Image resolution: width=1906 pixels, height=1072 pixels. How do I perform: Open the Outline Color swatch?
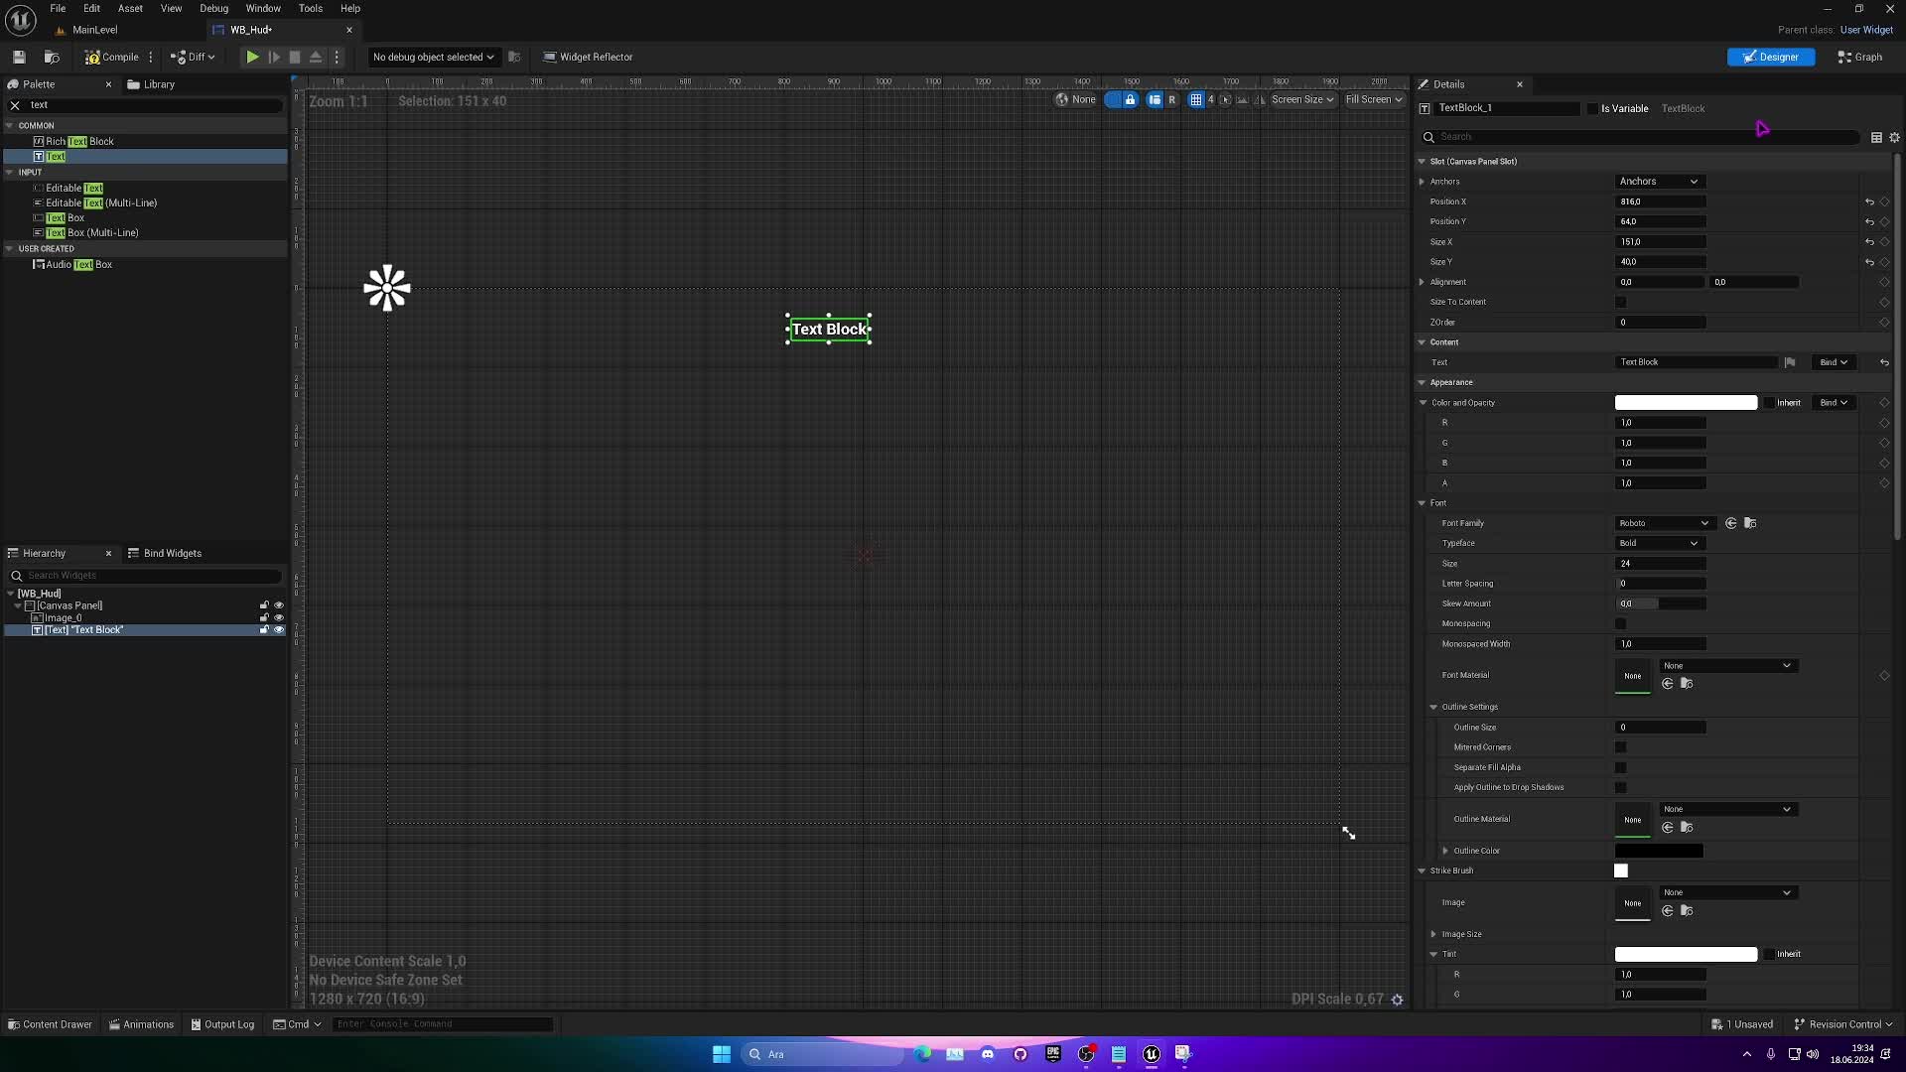coord(1659,851)
